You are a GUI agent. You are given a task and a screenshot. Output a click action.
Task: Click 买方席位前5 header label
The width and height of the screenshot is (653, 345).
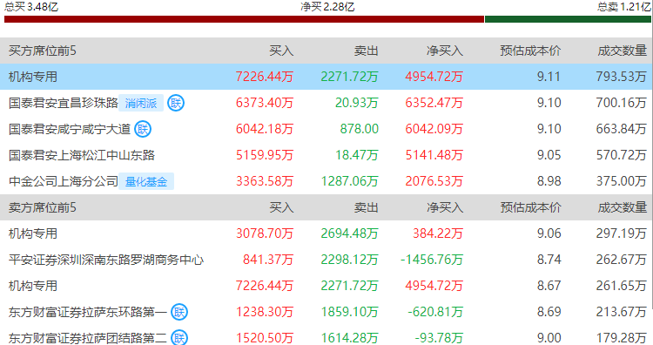pos(43,51)
